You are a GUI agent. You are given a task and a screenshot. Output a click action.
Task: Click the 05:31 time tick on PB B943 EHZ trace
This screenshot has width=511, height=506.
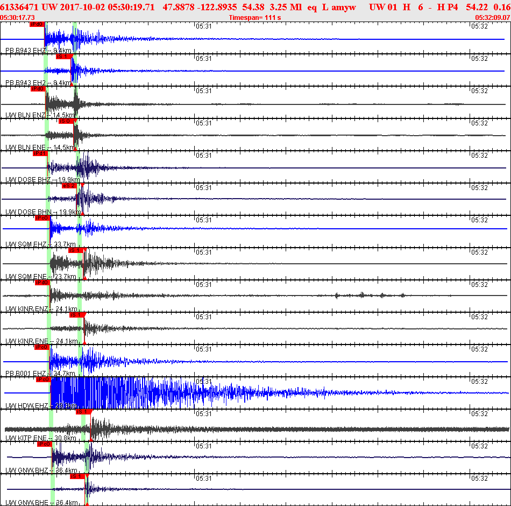pos(204,26)
